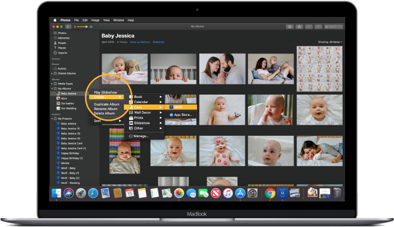
Task: Expand the Shared Albums disclosure triangle
Action: click(x=52, y=74)
